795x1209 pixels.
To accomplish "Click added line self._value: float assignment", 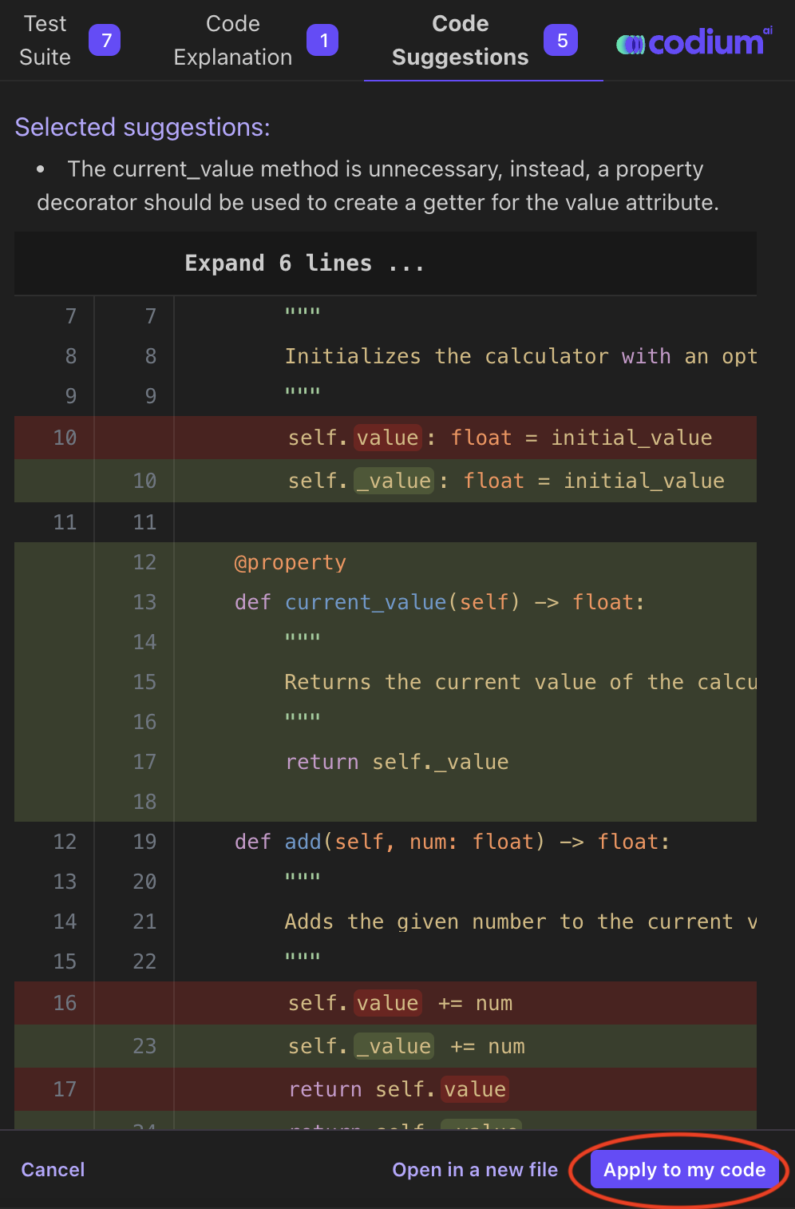I will (x=506, y=481).
